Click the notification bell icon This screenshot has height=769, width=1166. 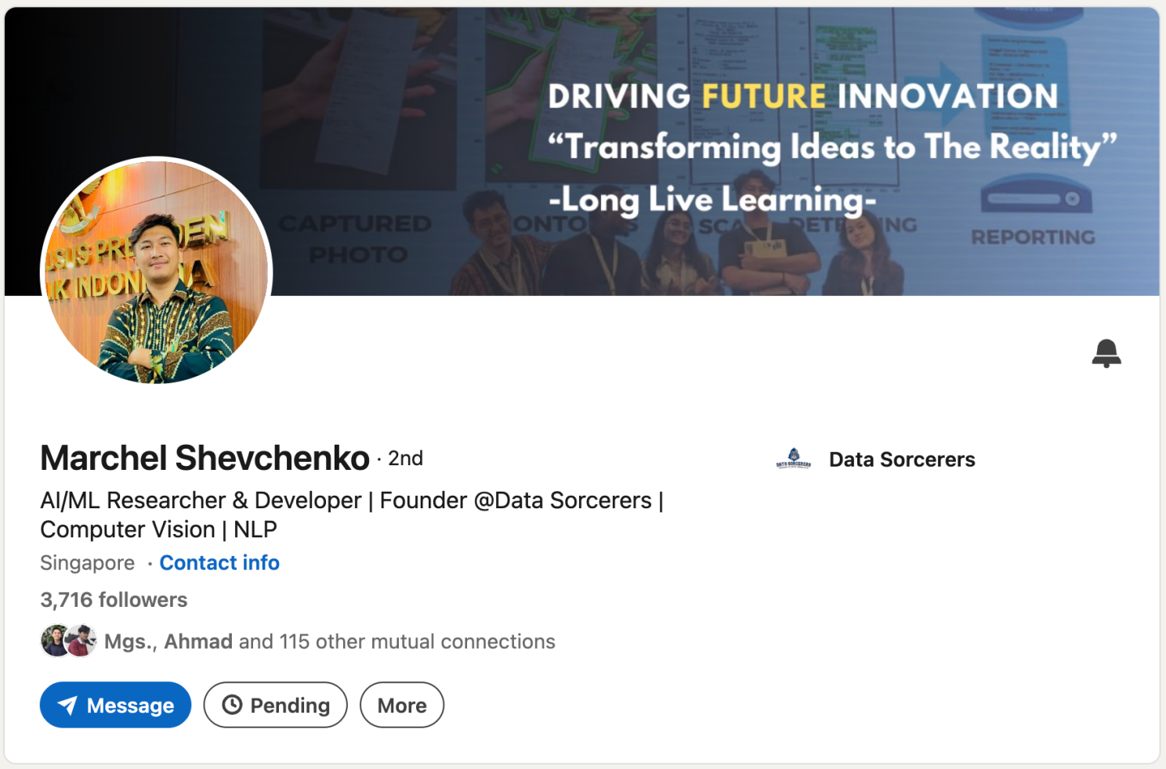(x=1106, y=353)
